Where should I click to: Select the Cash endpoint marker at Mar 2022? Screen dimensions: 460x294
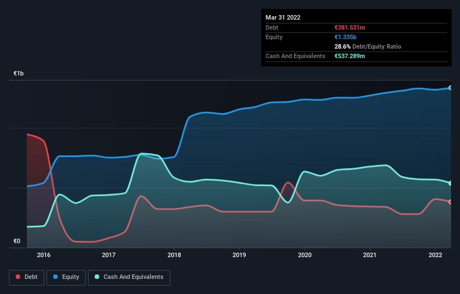[450, 183]
